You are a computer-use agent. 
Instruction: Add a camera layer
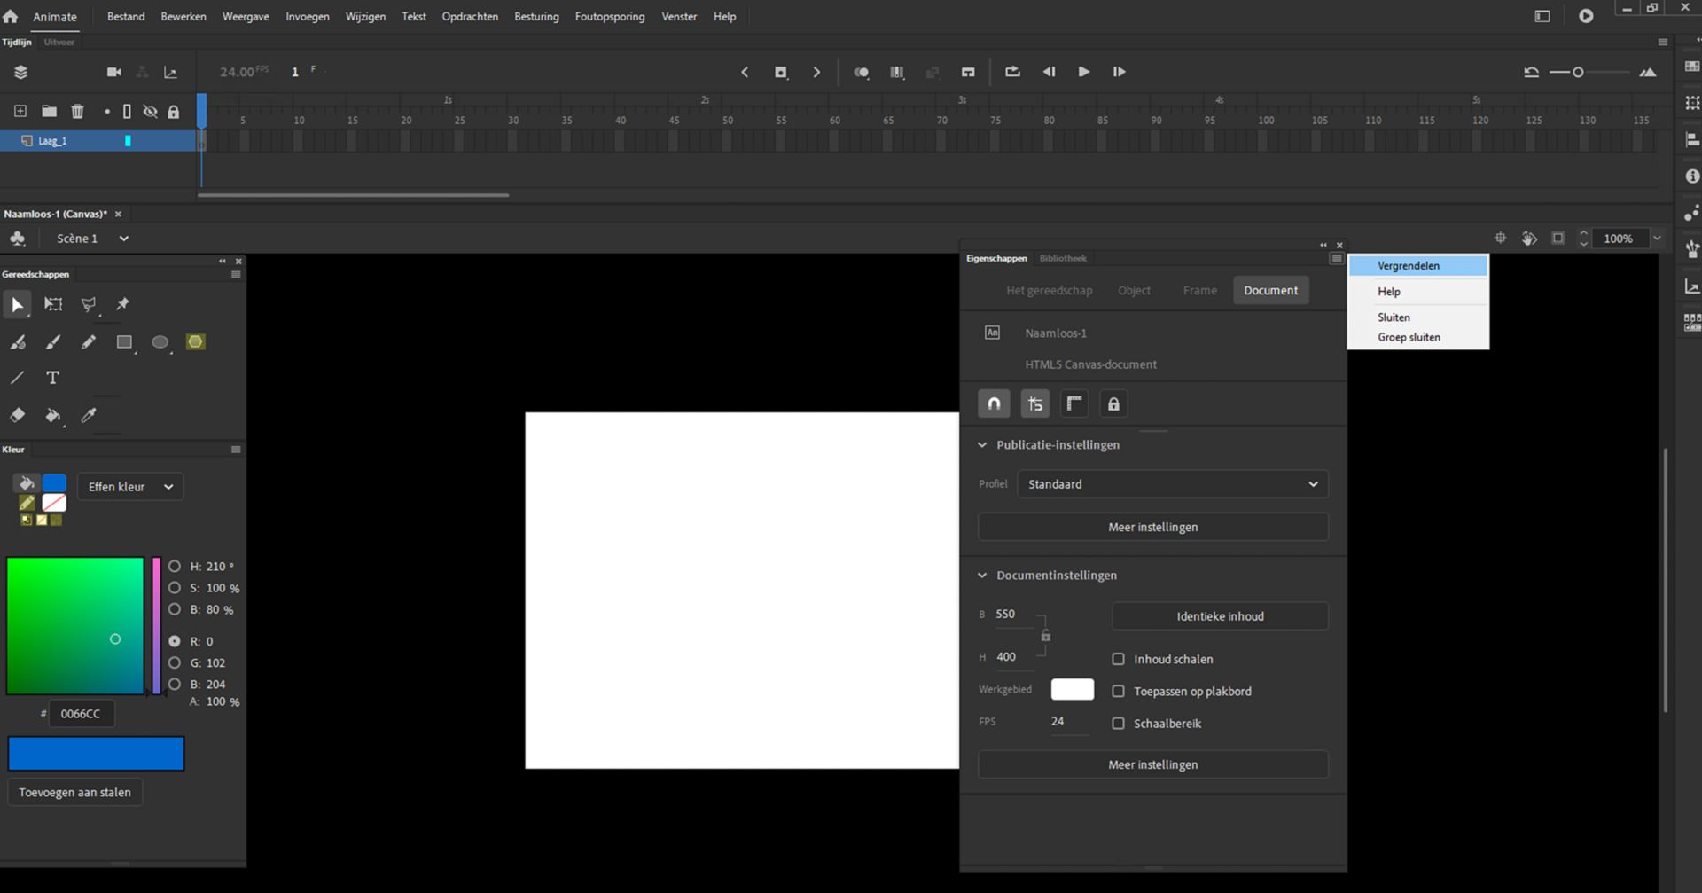pos(113,72)
